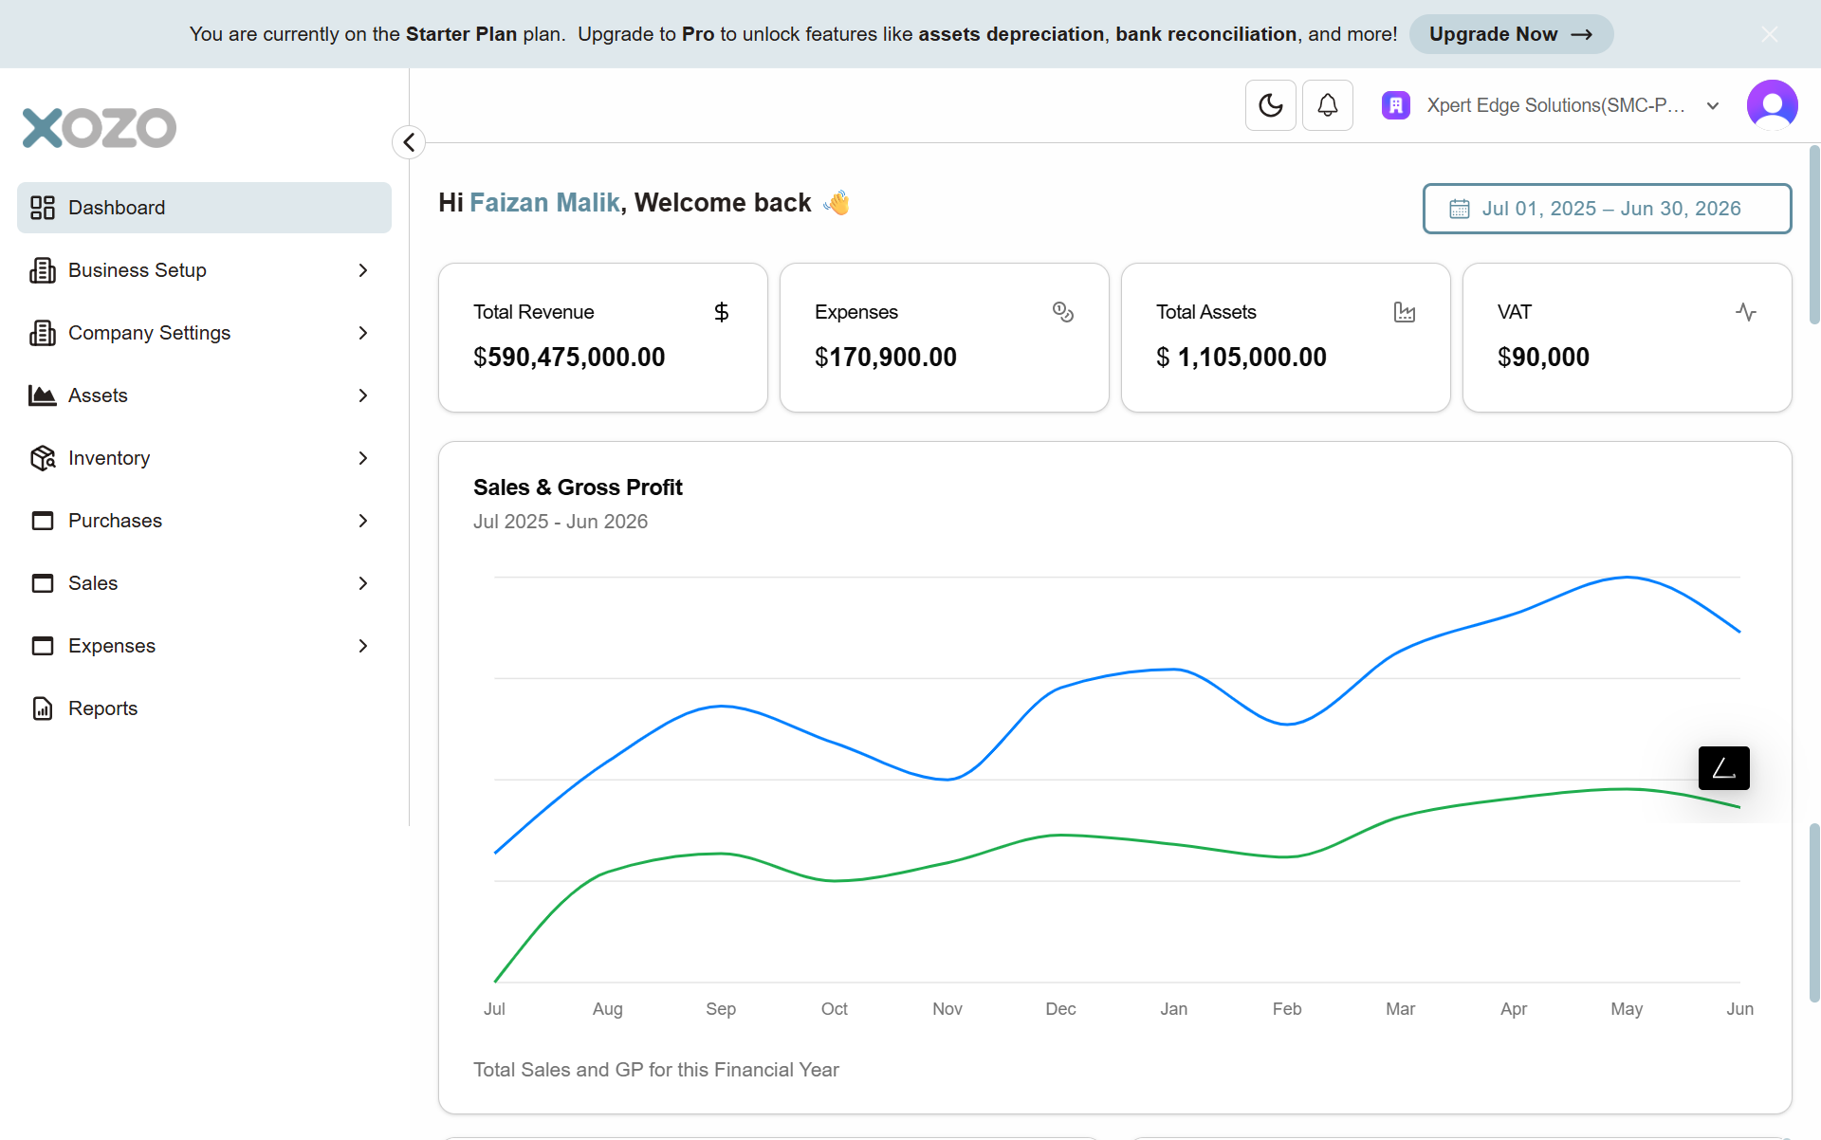Click the Upgrade Now button

(1510, 34)
